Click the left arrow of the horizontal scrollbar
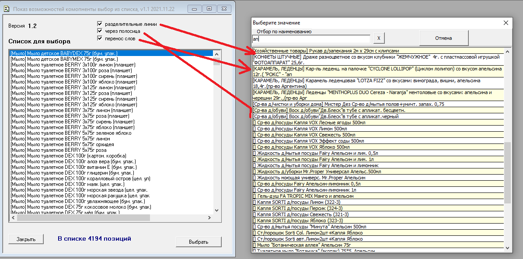The image size is (523, 259). (14, 217)
